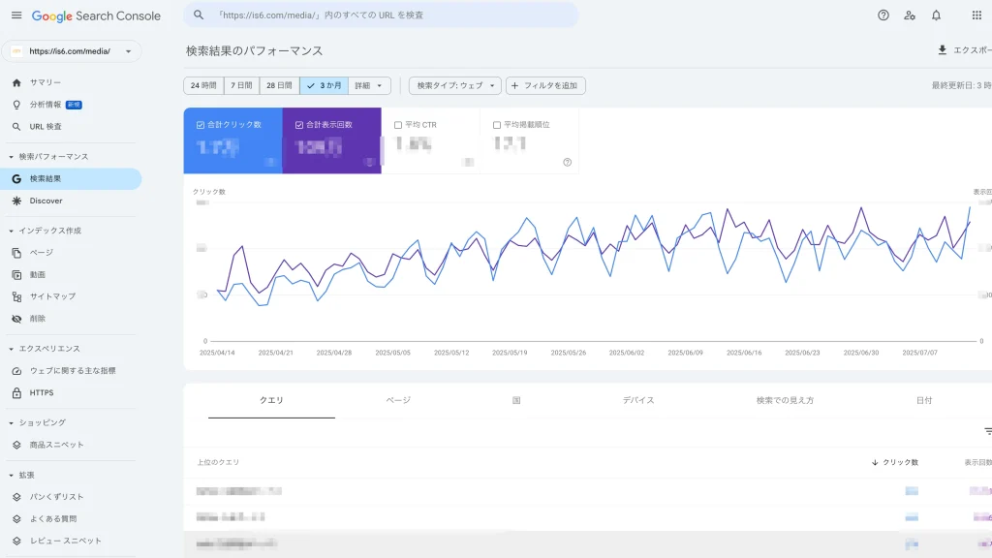
Task: Open the hamburger main menu
Action: [x=16, y=15]
